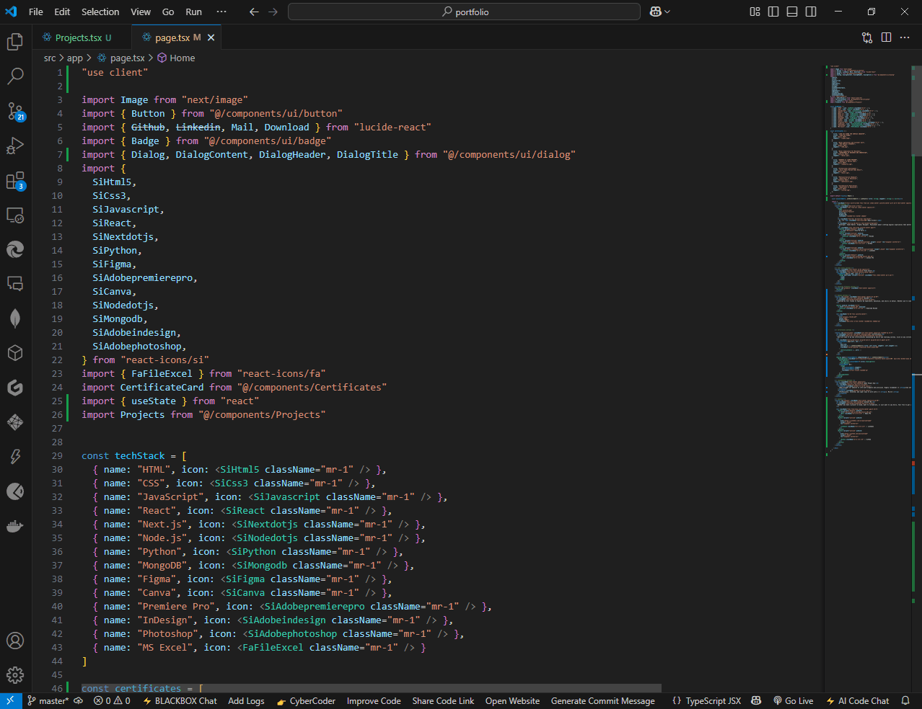The image size is (922, 709).
Task: Open the master* branch picker
Action: click(x=48, y=701)
